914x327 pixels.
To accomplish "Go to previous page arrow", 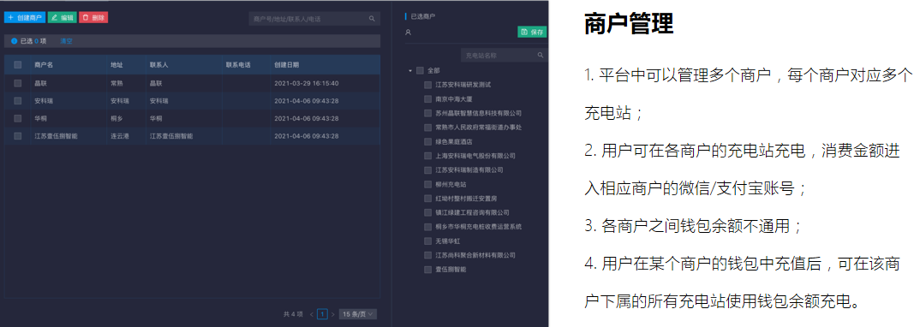I will coord(312,315).
